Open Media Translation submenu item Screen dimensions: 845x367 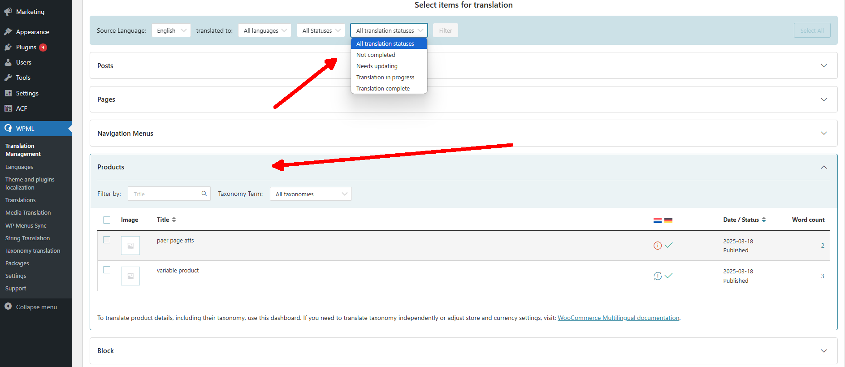(28, 212)
